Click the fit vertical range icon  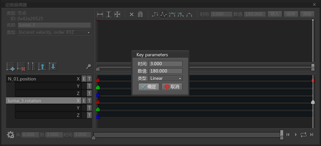tap(109, 14)
